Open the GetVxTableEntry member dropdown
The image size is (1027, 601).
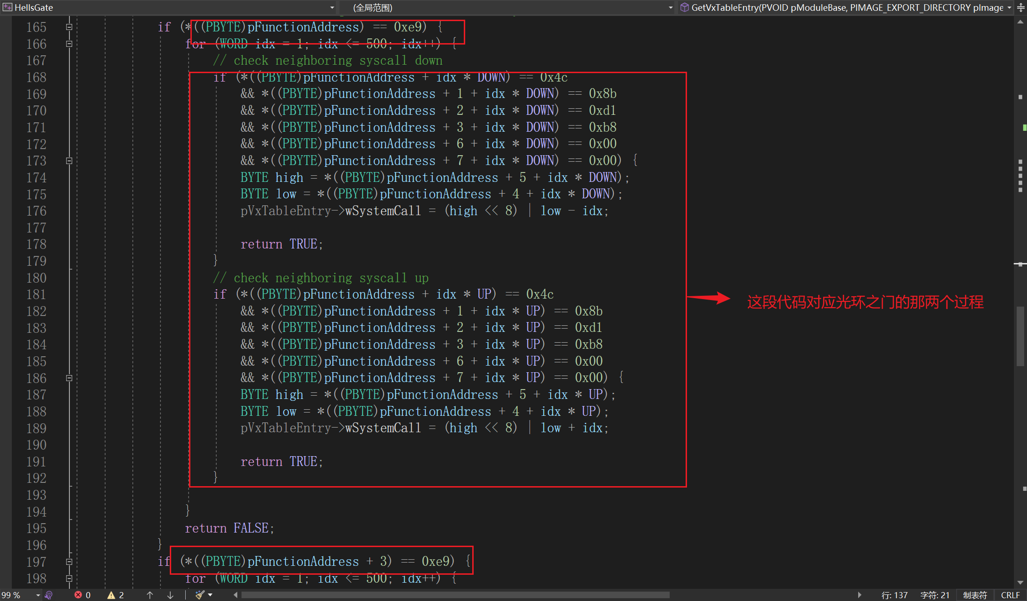coord(1009,8)
